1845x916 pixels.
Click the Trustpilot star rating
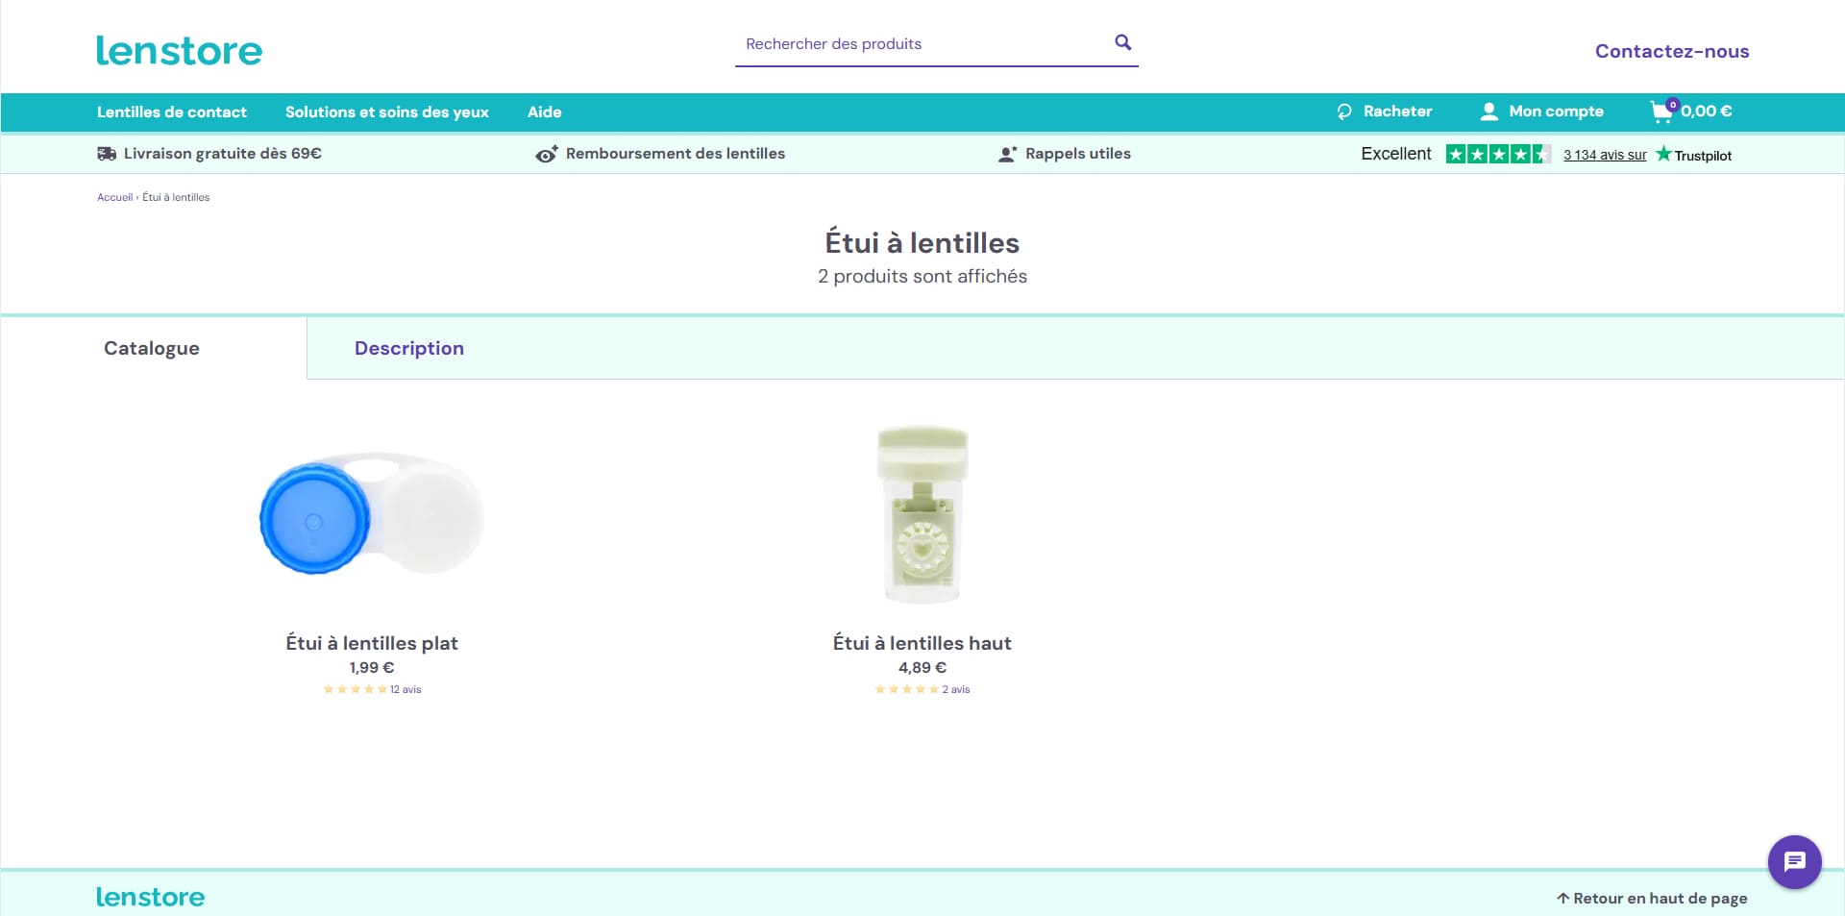coord(1498,154)
